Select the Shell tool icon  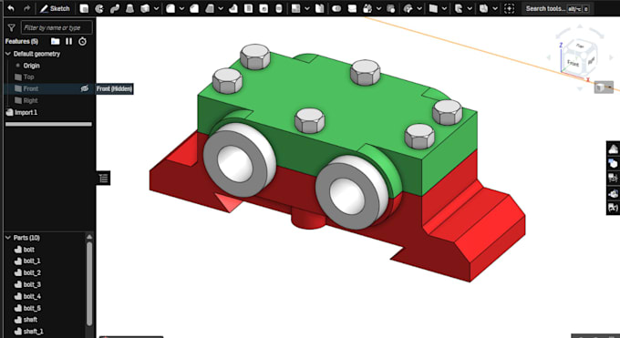click(248, 8)
